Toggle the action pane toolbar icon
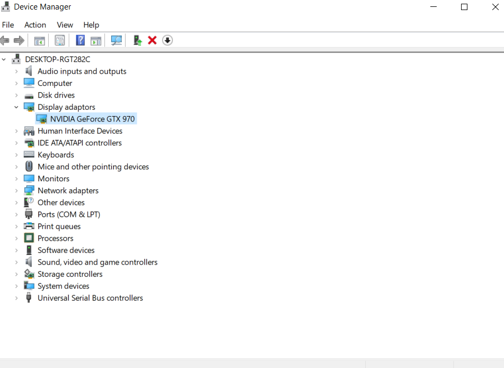This screenshot has height=368, width=504. [x=96, y=40]
